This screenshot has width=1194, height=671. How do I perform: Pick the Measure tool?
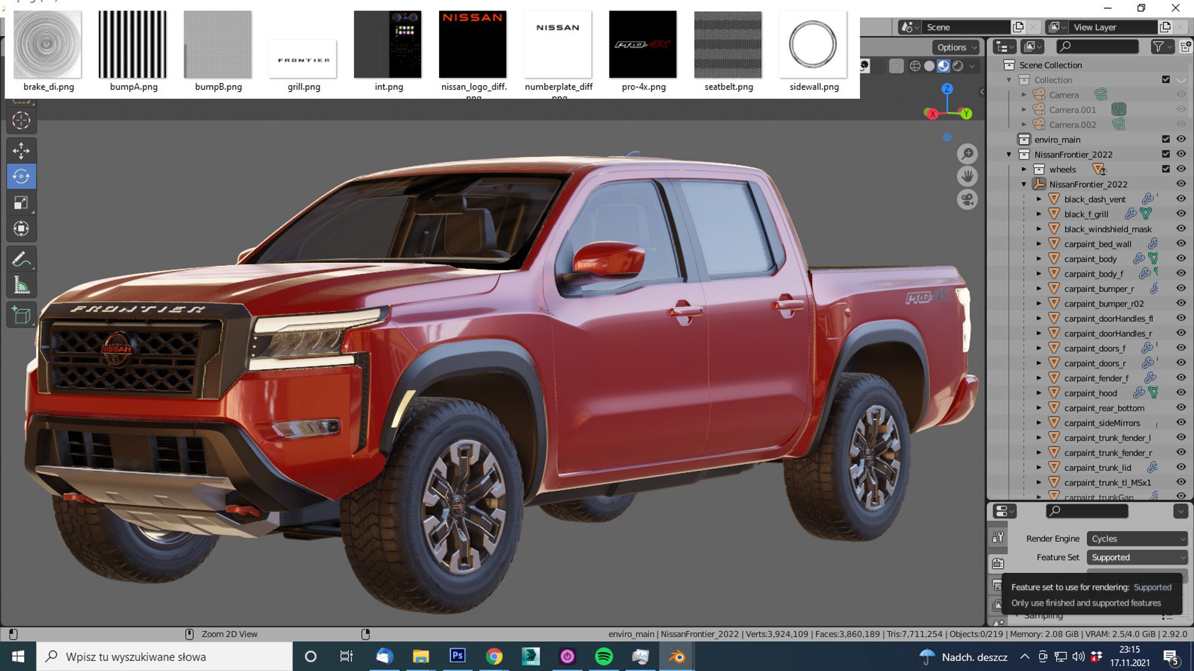tap(21, 285)
